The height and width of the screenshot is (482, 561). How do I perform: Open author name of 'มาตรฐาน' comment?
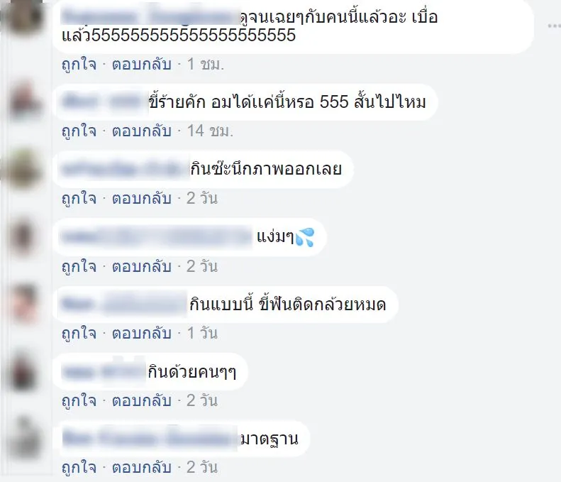150,438
